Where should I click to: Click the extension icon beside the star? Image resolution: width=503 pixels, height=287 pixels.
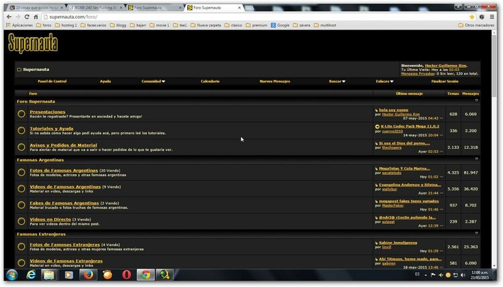point(482,17)
